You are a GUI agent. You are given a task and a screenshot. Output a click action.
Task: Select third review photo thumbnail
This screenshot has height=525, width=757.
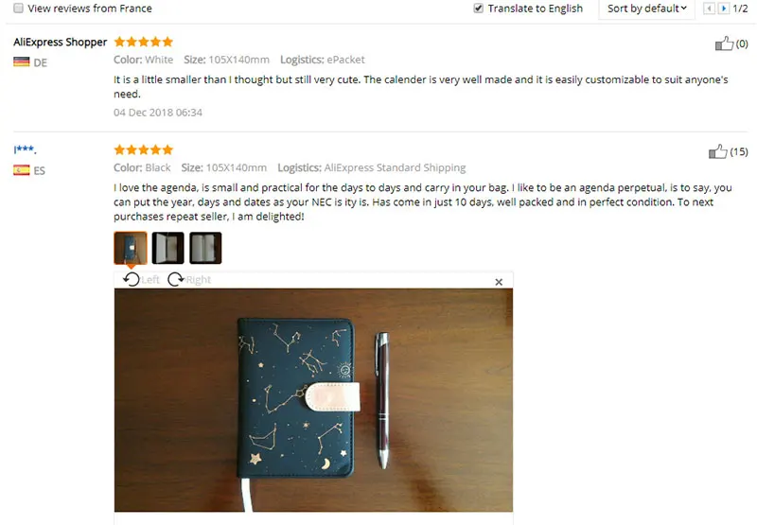pos(205,248)
